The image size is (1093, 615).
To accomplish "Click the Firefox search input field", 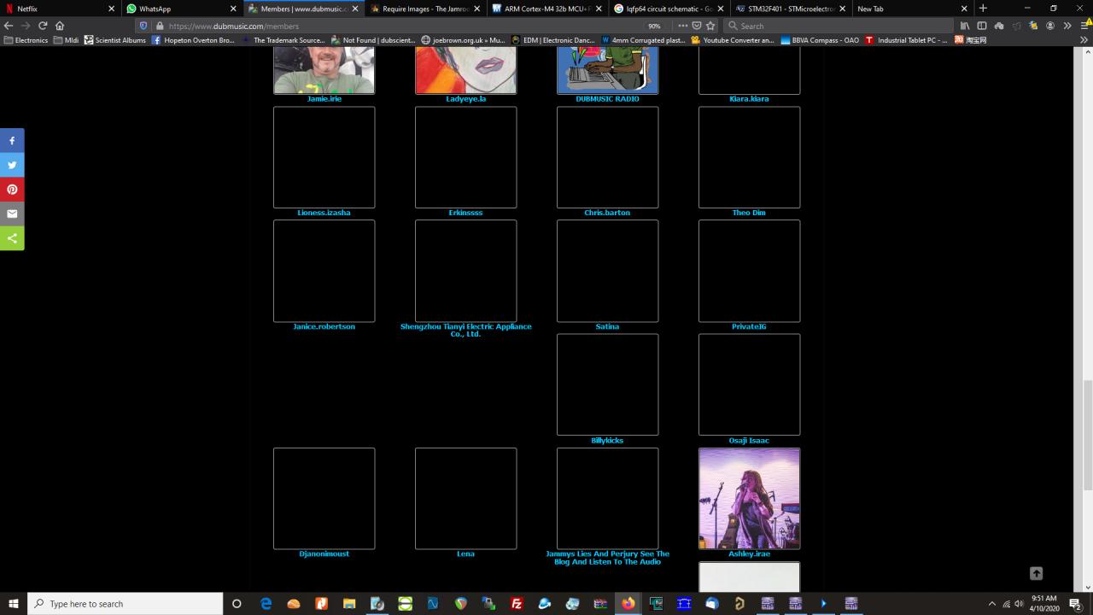I will [x=841, y=26].
